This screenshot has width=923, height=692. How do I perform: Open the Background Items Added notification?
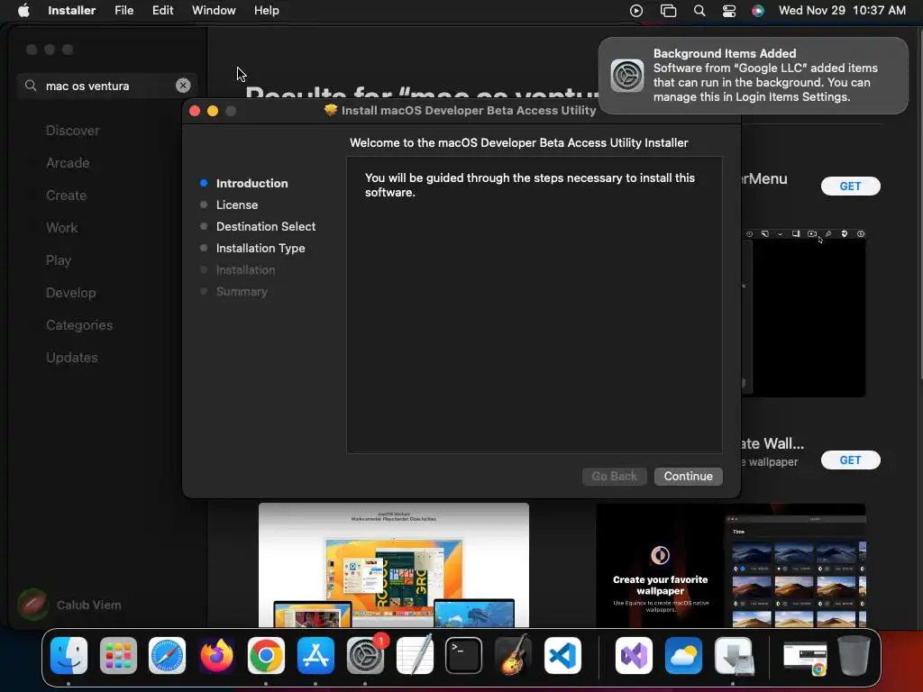(754, 76)
